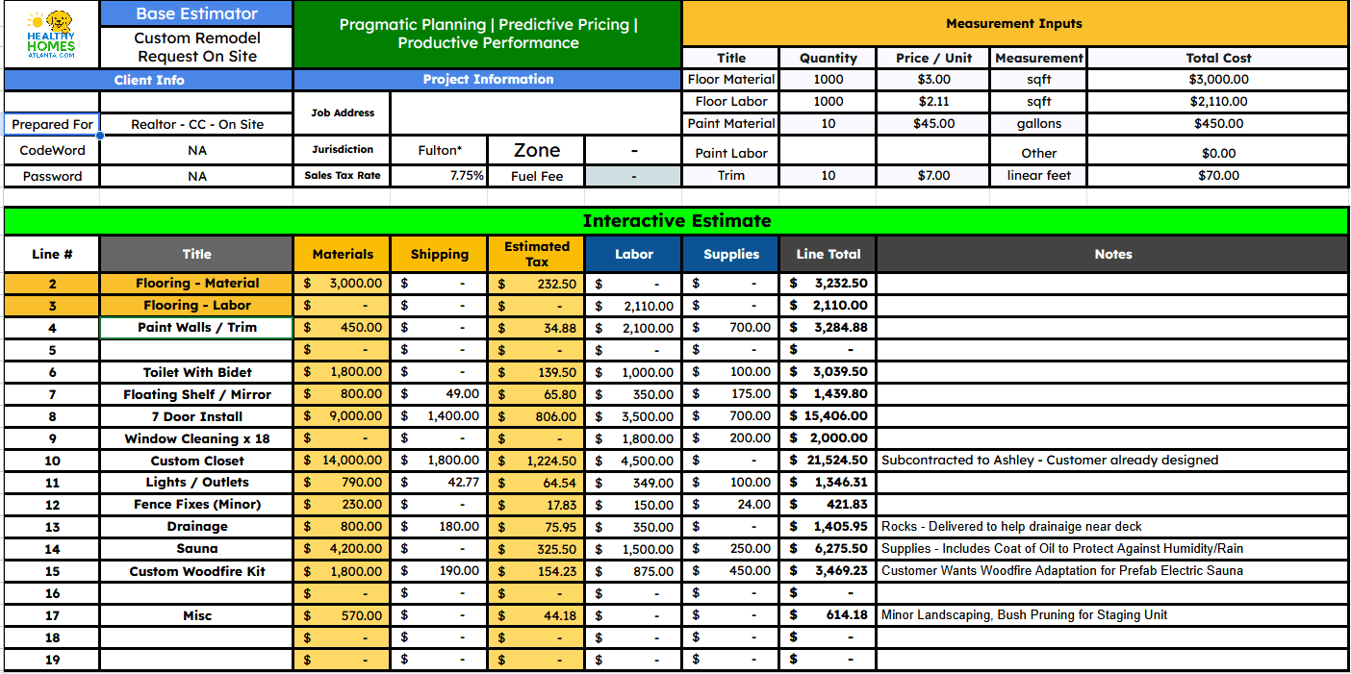The height and width of the screenshot is (674, 1351).
Task: Click the Healthy Homes Atlanta logo
Action: point(52,35)
